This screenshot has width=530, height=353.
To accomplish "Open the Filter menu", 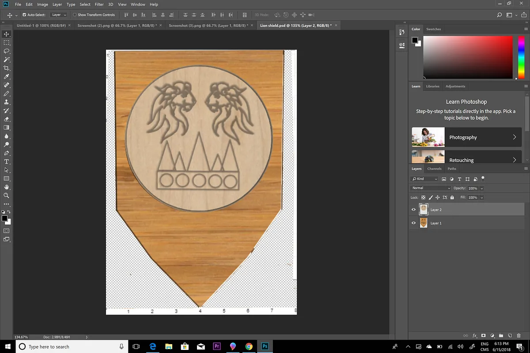I will (99, 4).
